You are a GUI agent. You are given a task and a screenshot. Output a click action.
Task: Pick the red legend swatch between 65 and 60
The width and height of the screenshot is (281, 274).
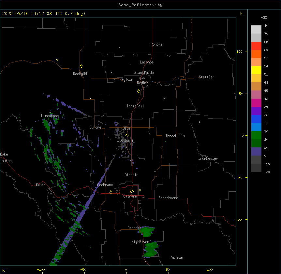[256, 46]
